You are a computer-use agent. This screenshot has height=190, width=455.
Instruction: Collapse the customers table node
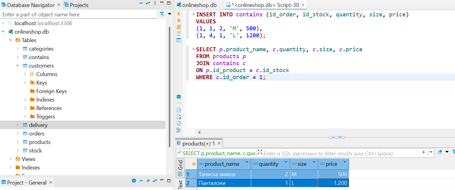click(18, 66)
